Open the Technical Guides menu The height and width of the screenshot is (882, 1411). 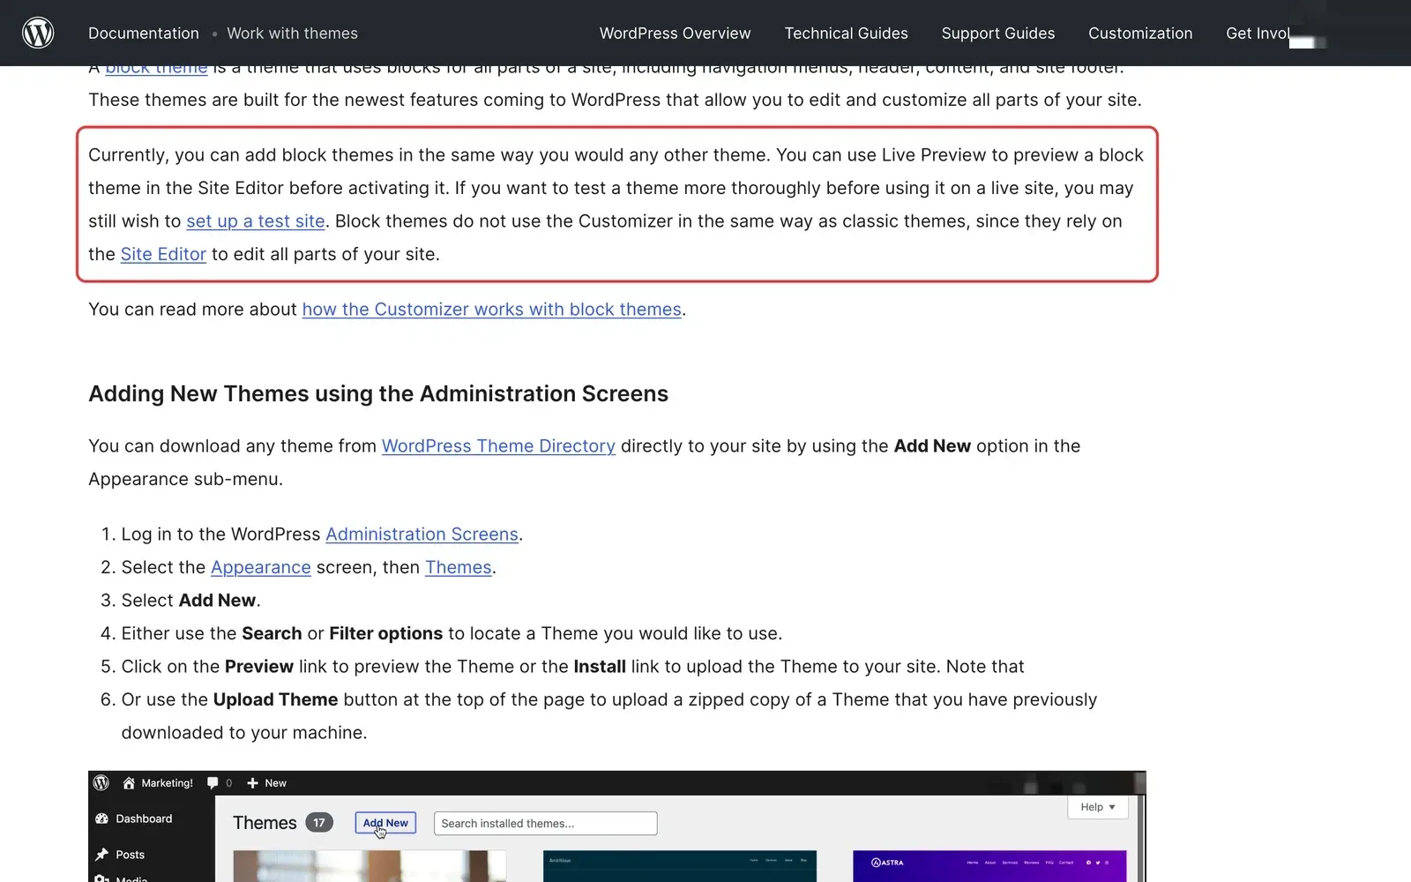coord(846,34)
